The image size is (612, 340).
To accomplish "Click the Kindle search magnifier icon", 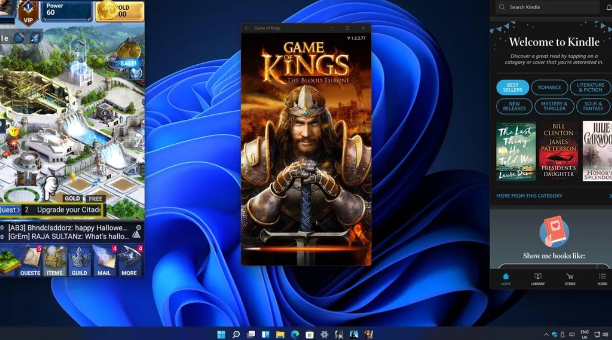I will pos(502,7).
